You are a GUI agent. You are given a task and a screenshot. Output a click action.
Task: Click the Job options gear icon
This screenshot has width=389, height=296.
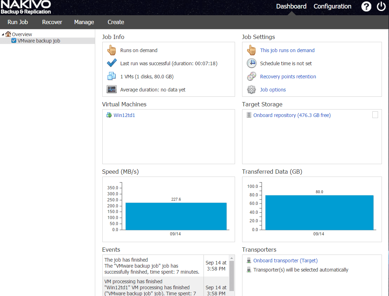[251, 90]
